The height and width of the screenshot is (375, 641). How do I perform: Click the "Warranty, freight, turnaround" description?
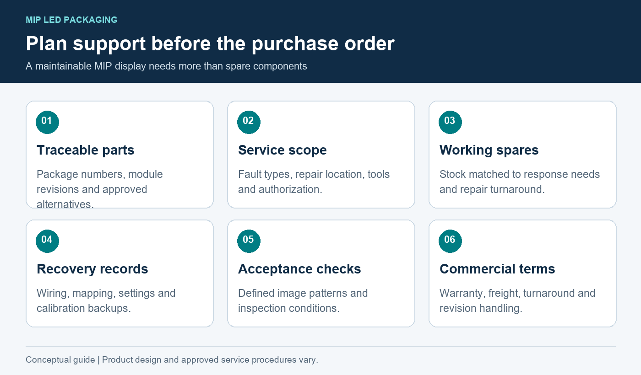pyautogui.click(x=517, y=300)
